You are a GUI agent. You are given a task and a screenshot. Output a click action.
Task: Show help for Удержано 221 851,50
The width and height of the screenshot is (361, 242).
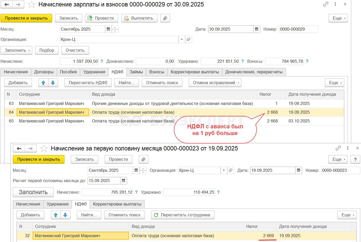[243, 61]
